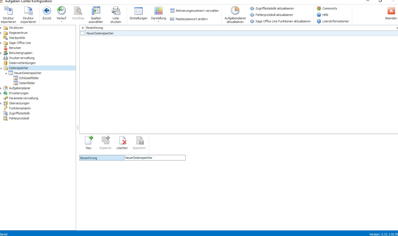Viewport: 398px width, 236px height.
Task: Click Aufgabenplaner aktualisieren clock icon
Action: [235, 11]
